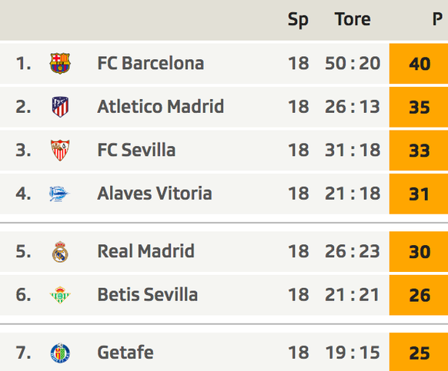This screenshot has width=448, height=371.
Task: Click Barcelona's 40 points cell
Action: (x=419, y=64)
